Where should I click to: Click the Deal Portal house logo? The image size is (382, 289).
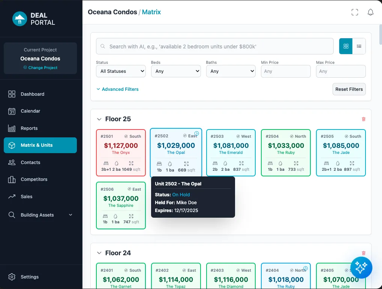(20, 19)
